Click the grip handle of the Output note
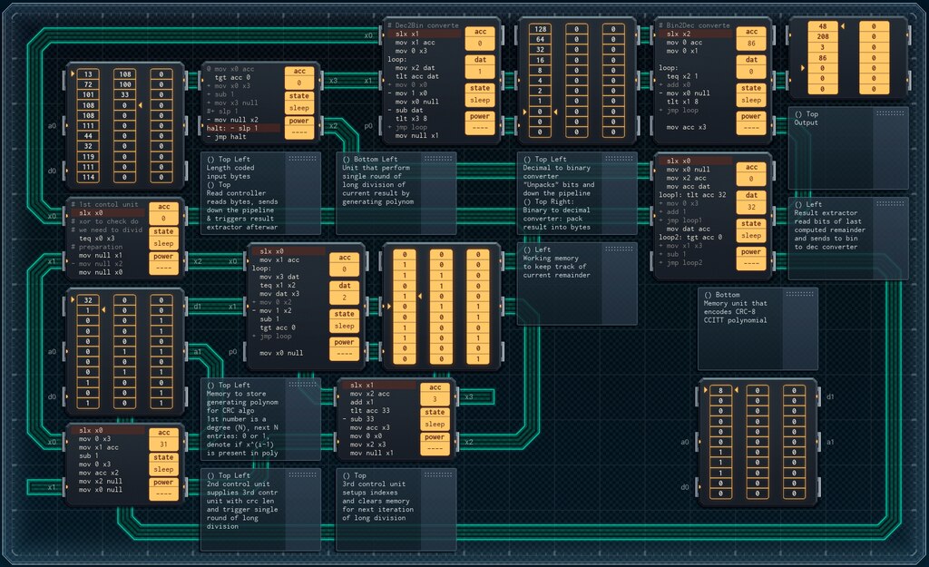This screenshot has height=567, width=929. pos(890,113)
